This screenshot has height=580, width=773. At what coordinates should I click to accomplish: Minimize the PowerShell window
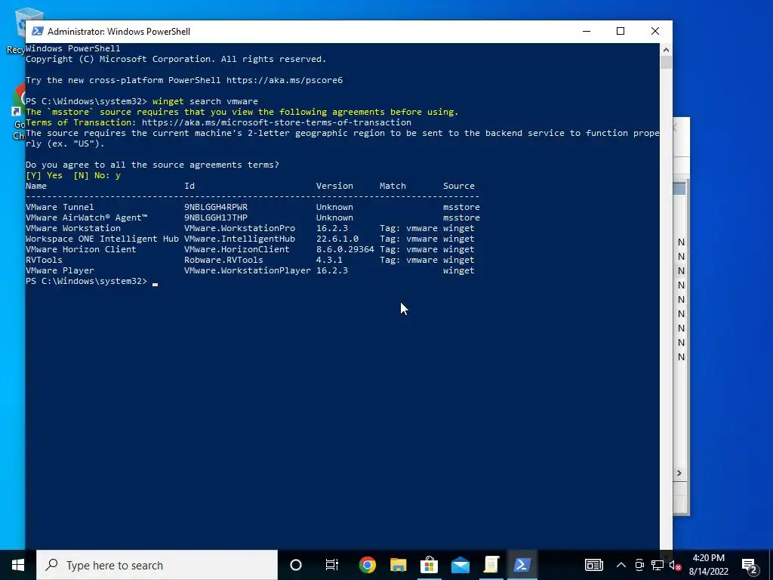point(586,31)
